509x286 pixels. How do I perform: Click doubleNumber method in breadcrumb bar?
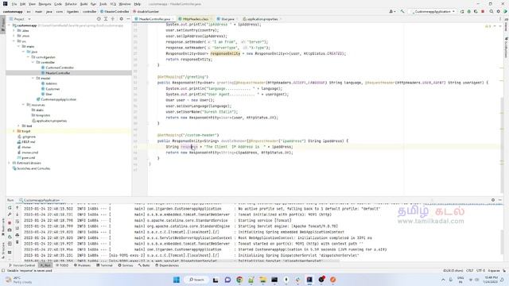pos(146,11)
